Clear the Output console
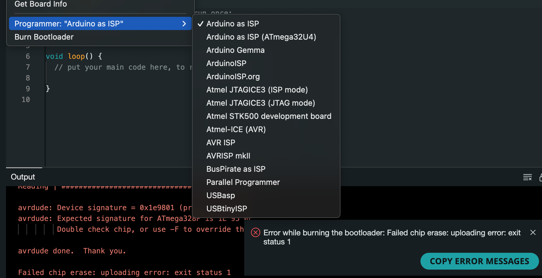542x278 pixels. [528, 177]
